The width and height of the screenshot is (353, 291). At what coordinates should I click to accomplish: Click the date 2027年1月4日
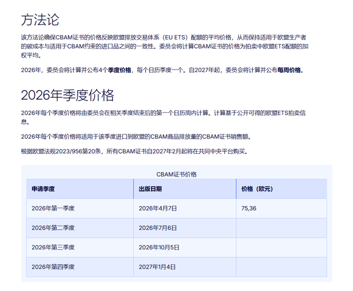tap(157, 267)
